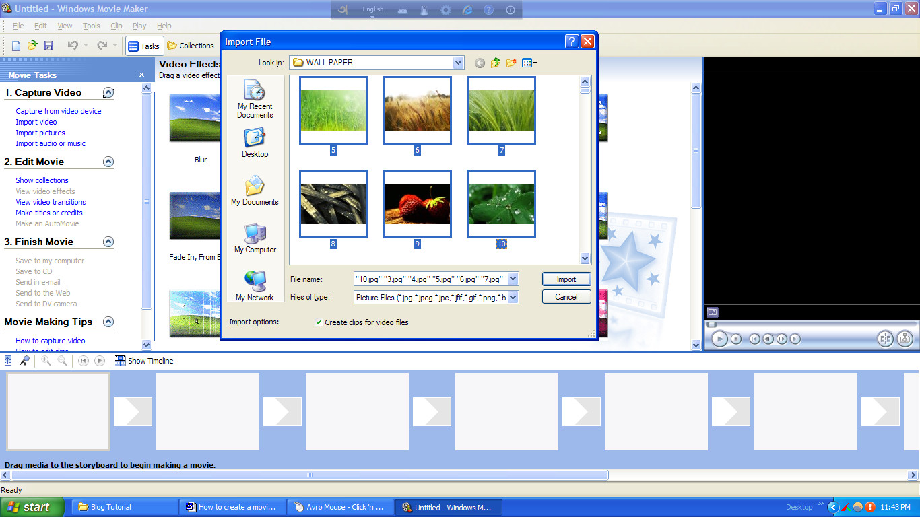Collapse the Capture Video section

click(108, 92)
